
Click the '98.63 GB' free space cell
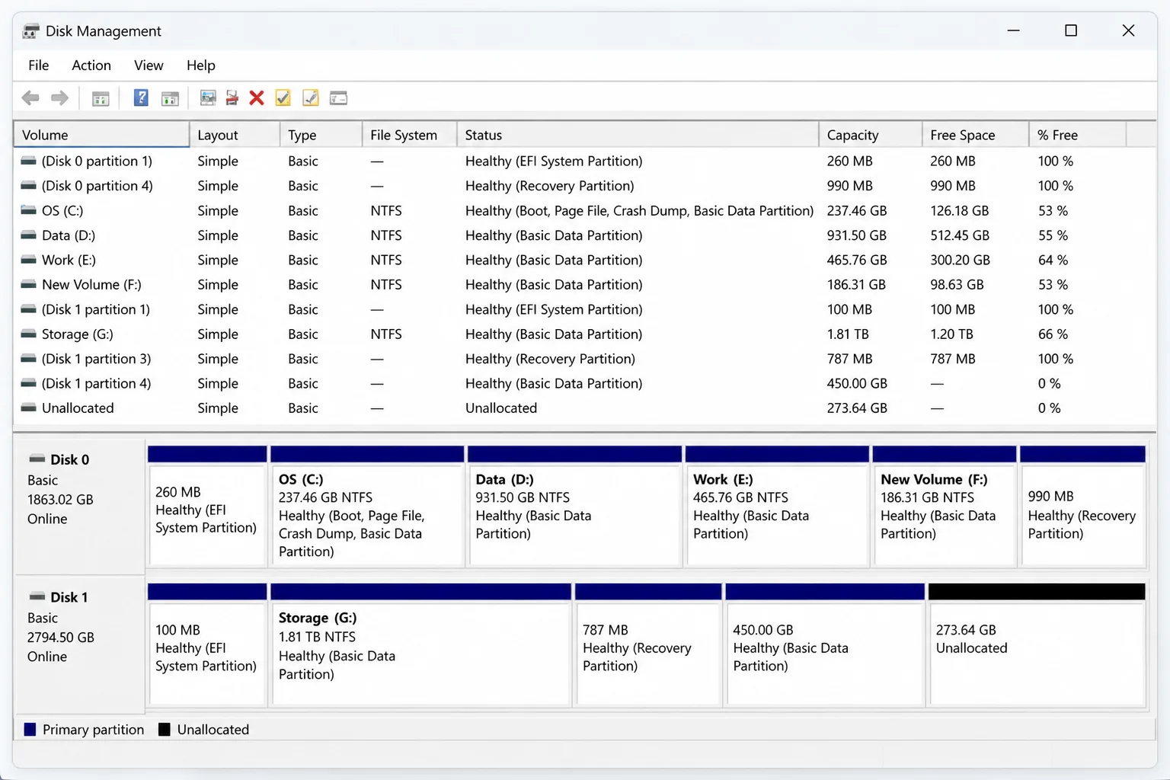[957, 284]
